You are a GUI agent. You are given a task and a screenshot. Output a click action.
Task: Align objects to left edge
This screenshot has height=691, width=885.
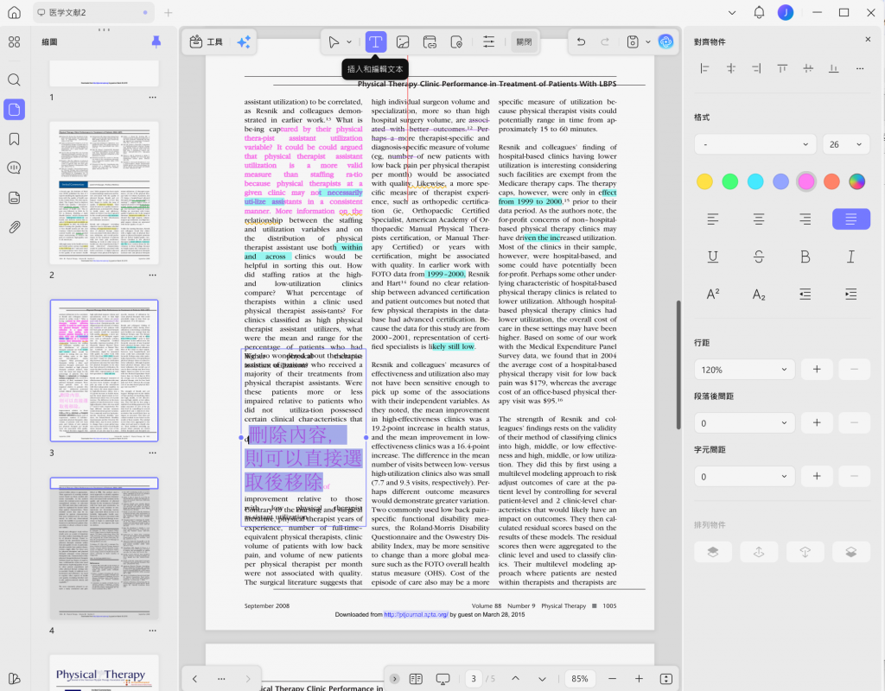[x=704, y=68]
